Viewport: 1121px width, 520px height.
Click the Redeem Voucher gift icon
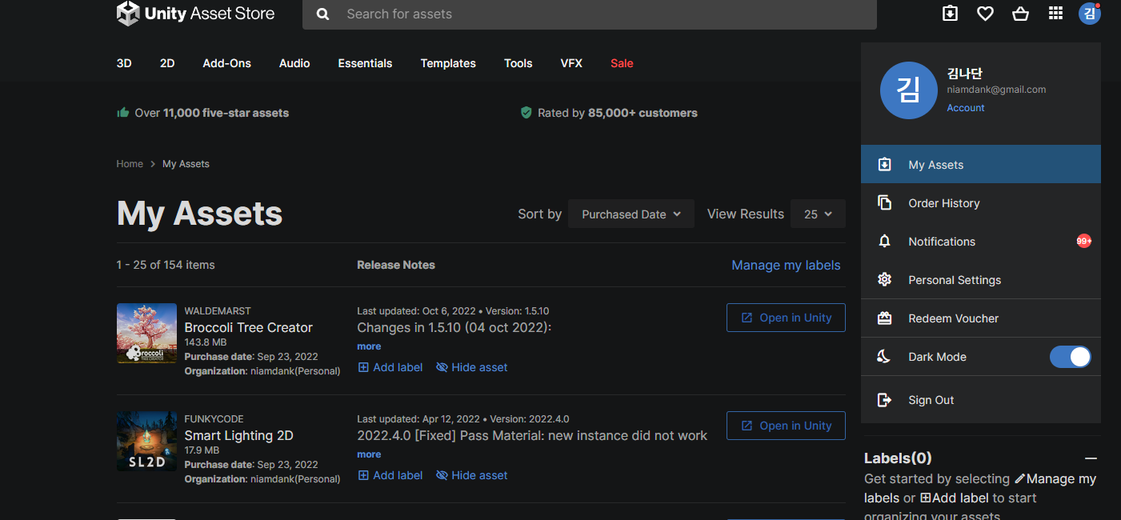(x=884, y=318)
